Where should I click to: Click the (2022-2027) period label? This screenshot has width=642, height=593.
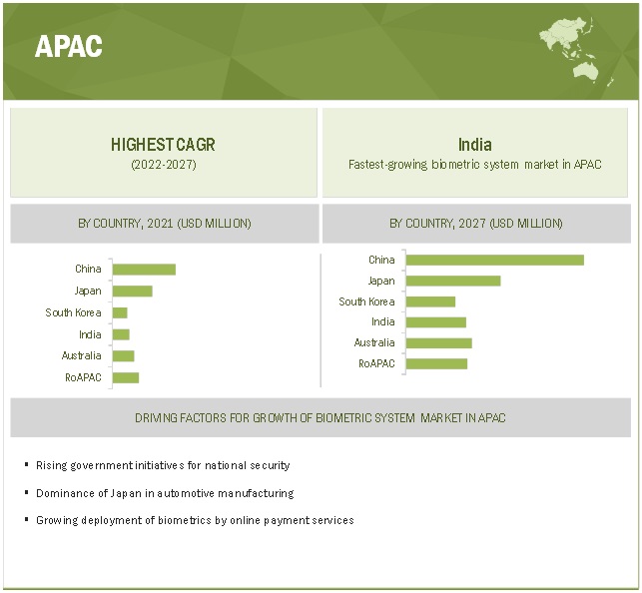click(163, 165)
